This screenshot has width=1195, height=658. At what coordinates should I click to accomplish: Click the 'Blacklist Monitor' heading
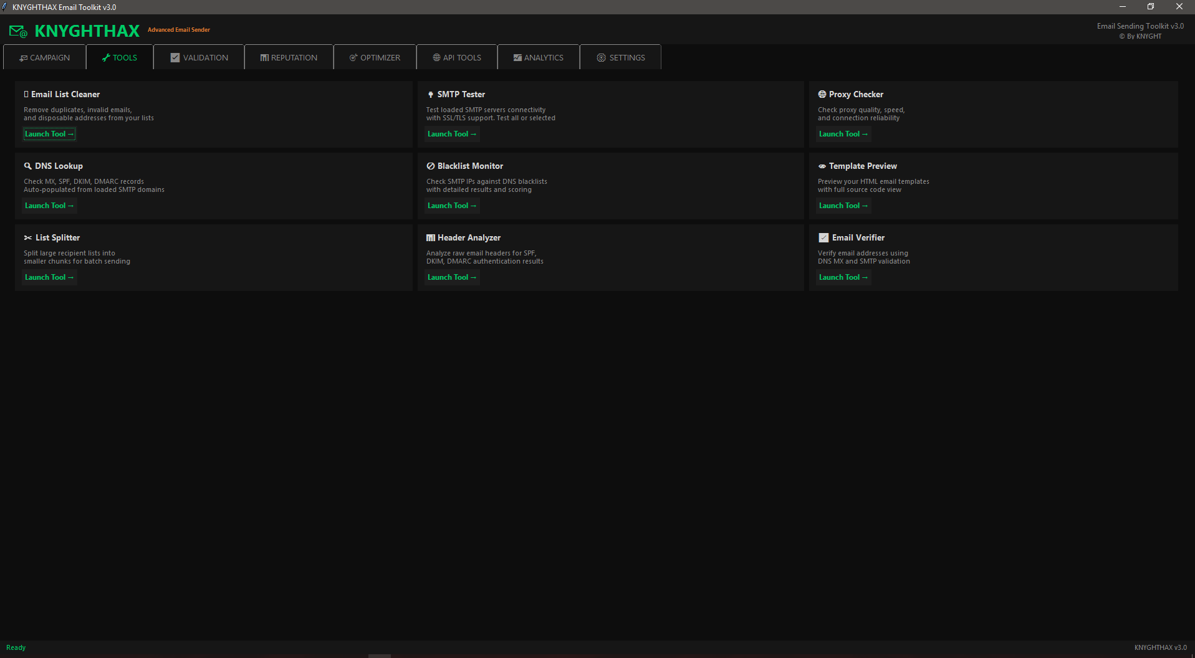(470, 166)
